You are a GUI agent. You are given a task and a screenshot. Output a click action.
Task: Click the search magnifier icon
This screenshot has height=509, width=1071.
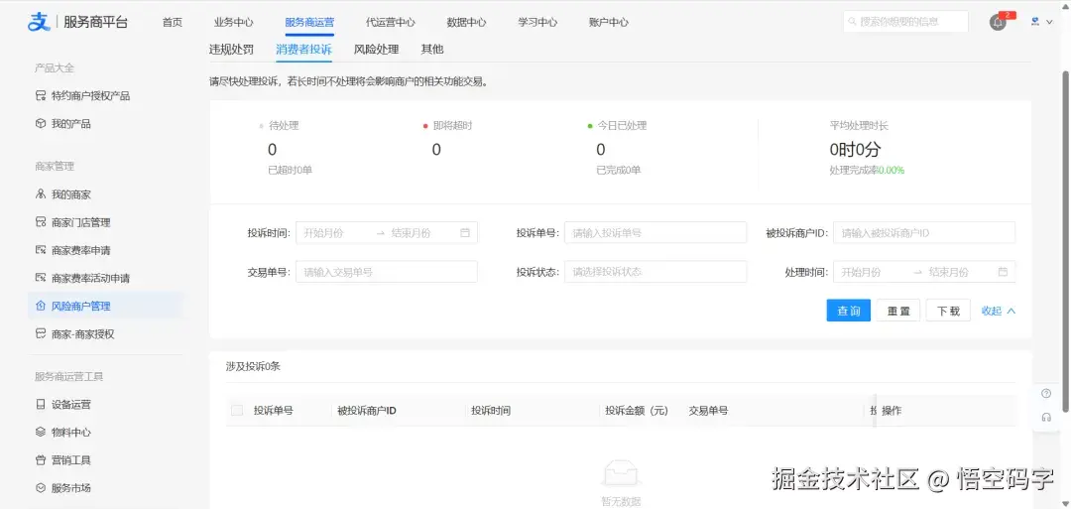point(852,22)
